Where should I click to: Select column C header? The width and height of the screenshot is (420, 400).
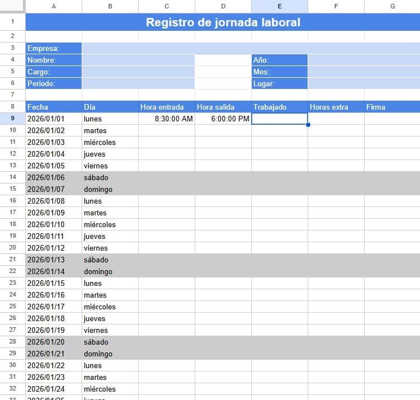point(167,6)
